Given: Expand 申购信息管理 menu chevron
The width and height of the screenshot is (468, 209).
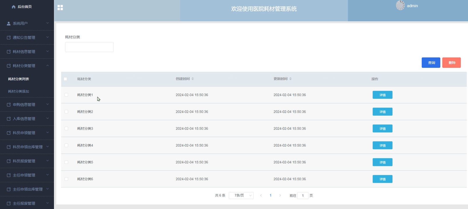Looking at the screenshot, I should pos(47,104).
